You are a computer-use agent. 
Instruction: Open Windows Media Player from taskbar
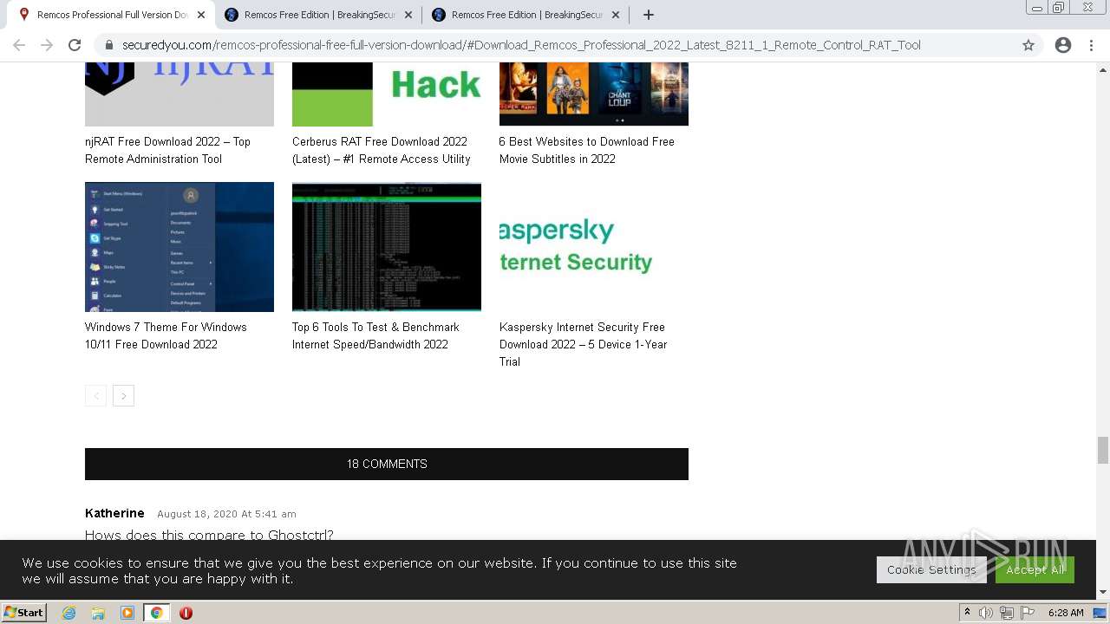click(127, 613)
